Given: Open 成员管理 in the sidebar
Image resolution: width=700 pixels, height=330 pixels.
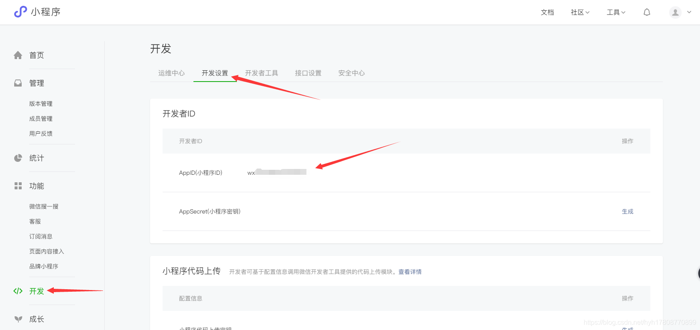Looking at the screenshot, I should pos(41,119).
